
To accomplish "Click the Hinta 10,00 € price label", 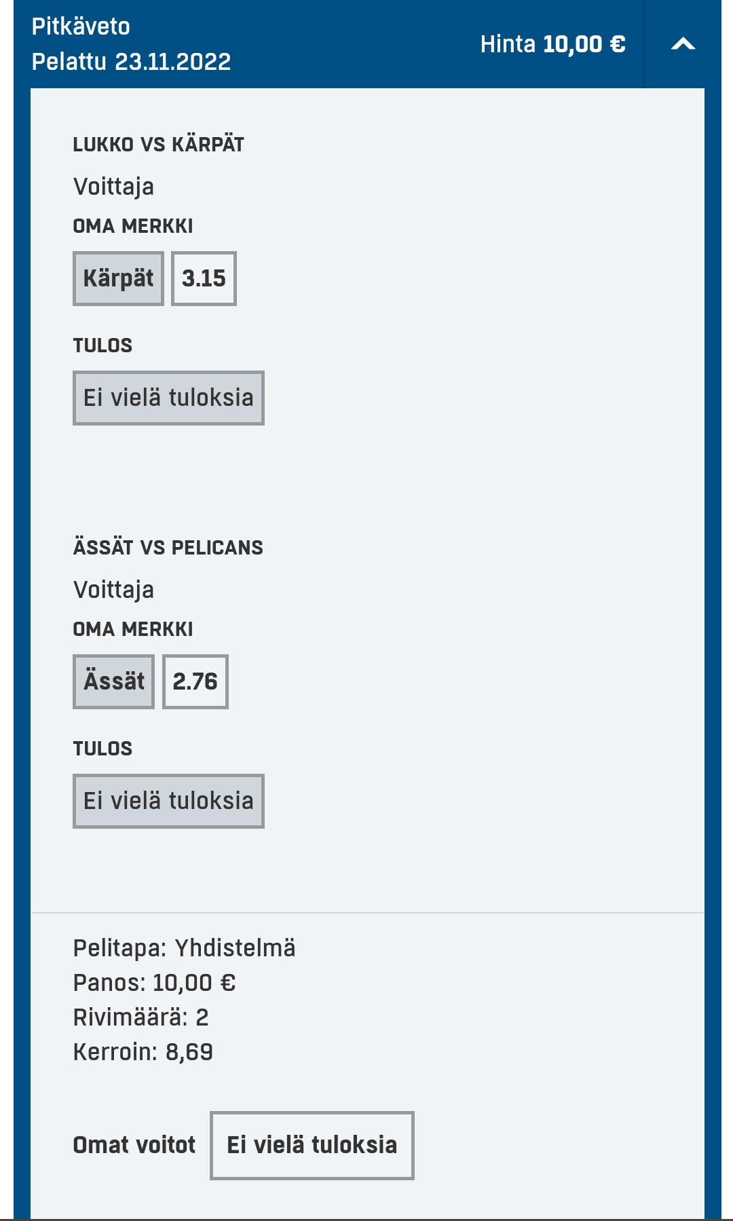I will (552, 45).
